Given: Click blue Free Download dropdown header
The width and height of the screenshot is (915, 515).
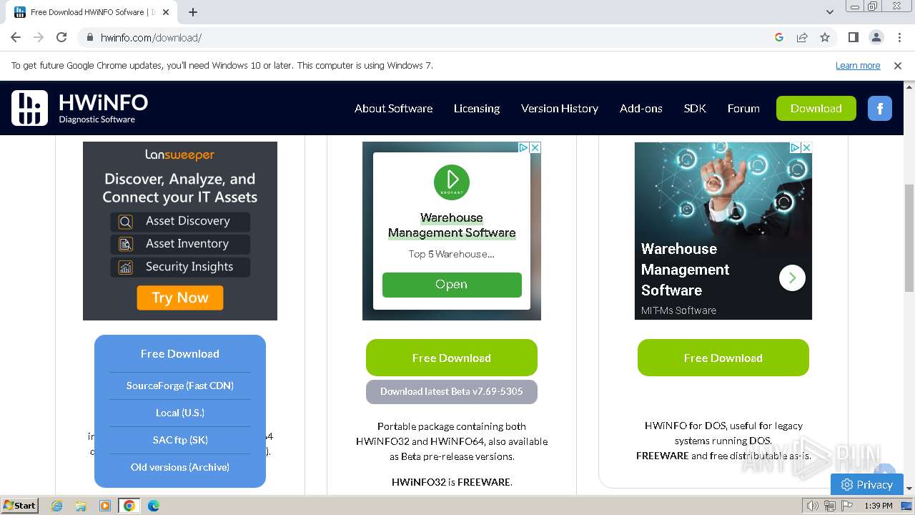Looking at the screenshot, I should (180, 353).
